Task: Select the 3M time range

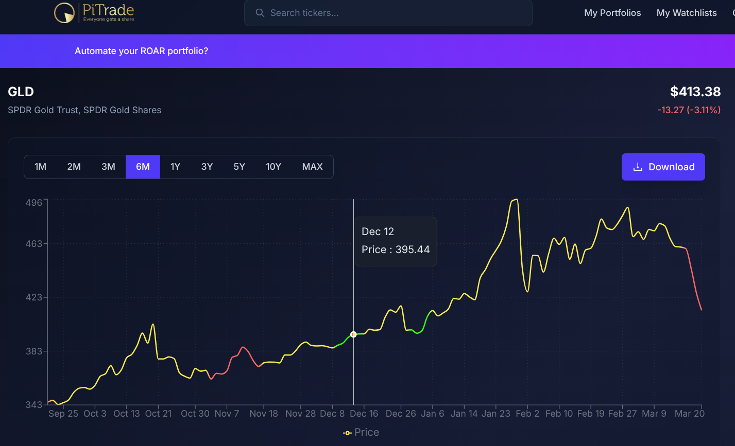Action: 108,167
